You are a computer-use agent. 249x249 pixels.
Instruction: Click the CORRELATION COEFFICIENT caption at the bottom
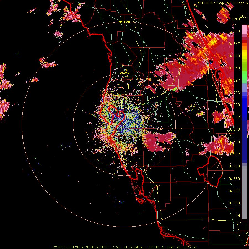click(x=124, y=247)
